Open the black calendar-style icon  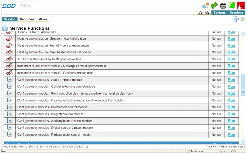click(x=223, y=6)
